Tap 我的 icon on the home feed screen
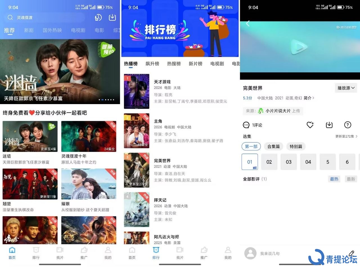360x267 pixels. tap(108, 250)
